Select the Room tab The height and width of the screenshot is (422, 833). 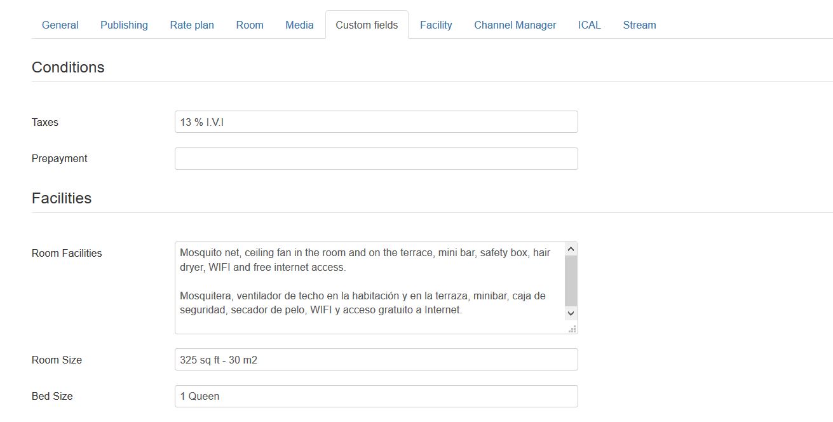250,25
